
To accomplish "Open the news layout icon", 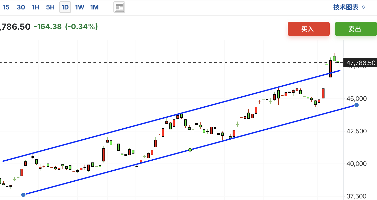I will click(119, 7).
